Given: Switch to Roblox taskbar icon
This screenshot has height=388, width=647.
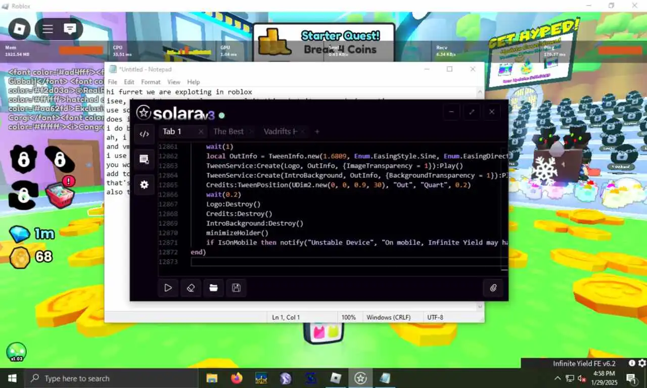Looking at the screenshot, I should click(x=336, y=378).
